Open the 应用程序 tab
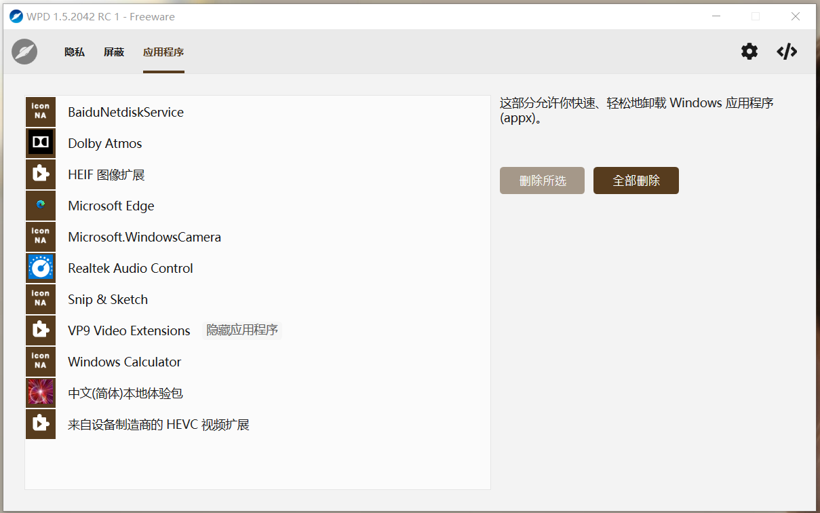This screenshot has width=820, height=513. pos(163,52)
